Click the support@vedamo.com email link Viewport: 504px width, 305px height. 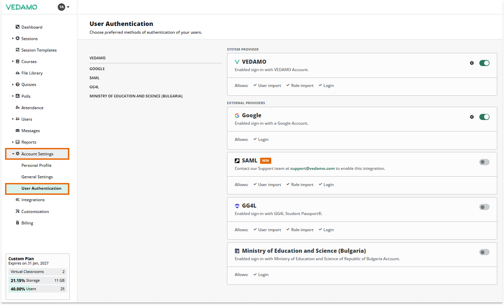point(312,168)
